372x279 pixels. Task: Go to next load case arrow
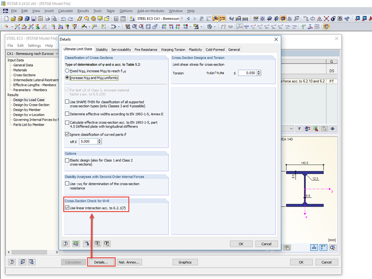pyautogui.click(x=195, y=19)
